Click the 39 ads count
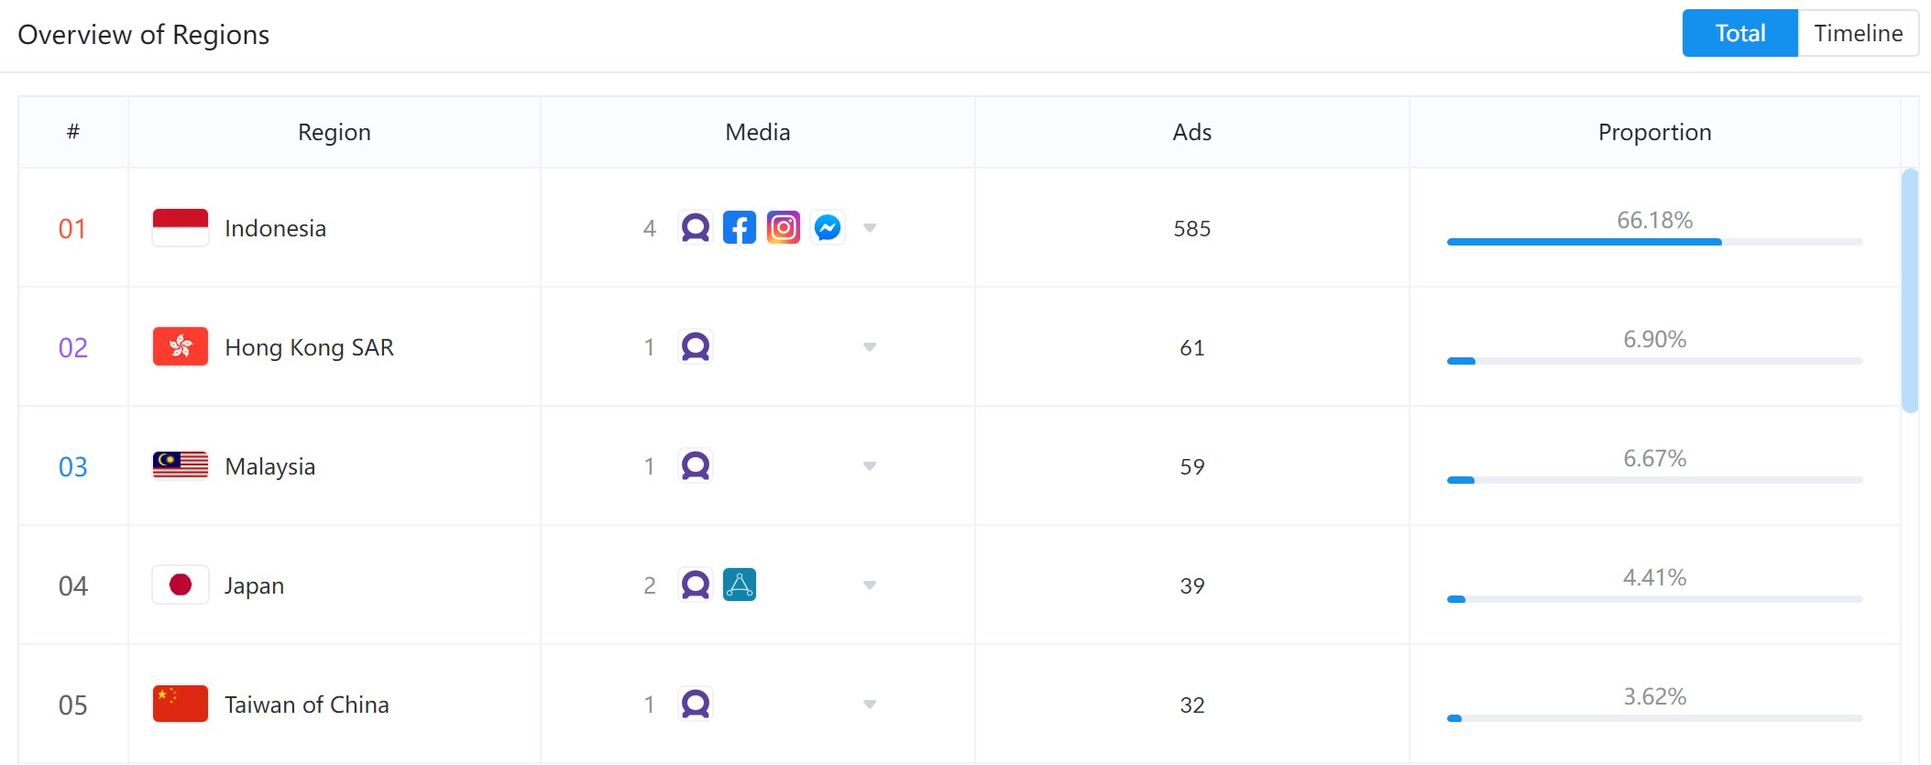The width and height of the screenshot is (1931, 765). (1192, 585)
